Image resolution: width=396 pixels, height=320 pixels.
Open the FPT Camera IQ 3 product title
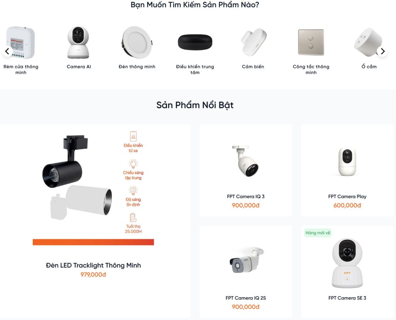[246, 196]
